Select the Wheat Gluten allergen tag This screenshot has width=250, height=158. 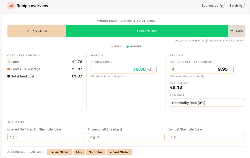coord(119,152)
